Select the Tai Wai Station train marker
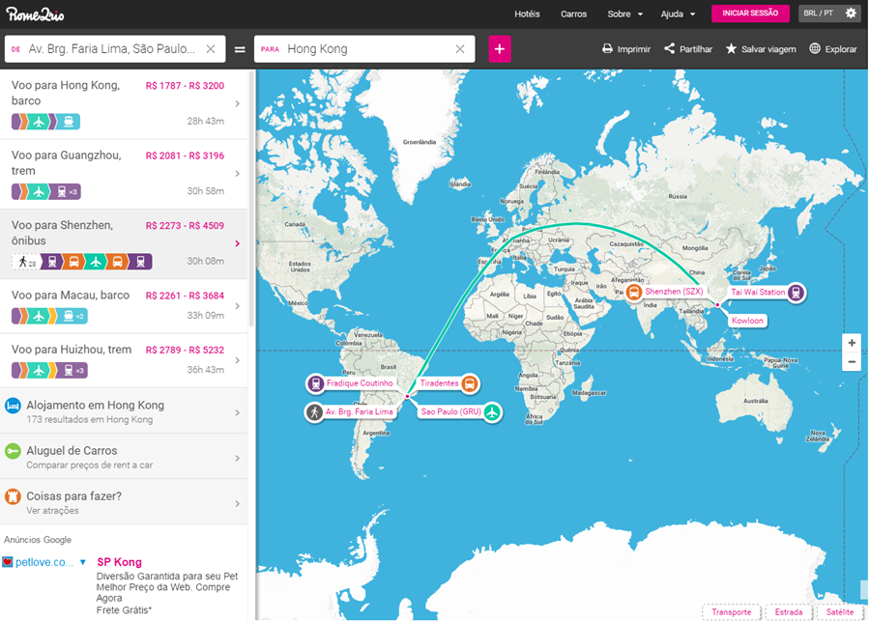This screenshot has height=621, width=870. tap(795, 292)
